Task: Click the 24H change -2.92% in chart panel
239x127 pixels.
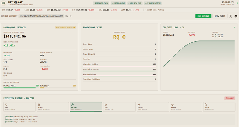Action: pyautogui.click(x=191, y=35)
